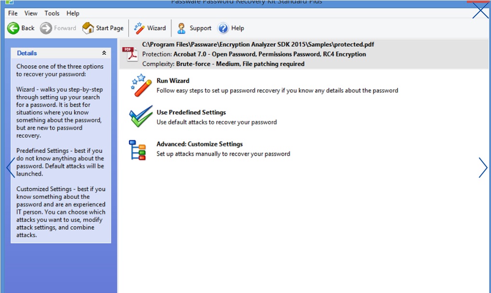491x293 pixels.
Task: Open the Tools menu
Action: pos(52,13)
